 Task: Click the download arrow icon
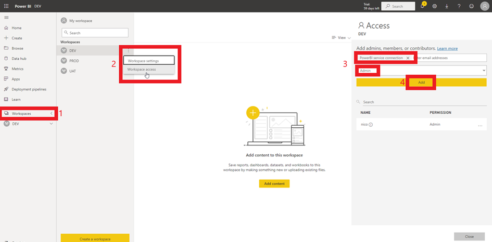447,6
